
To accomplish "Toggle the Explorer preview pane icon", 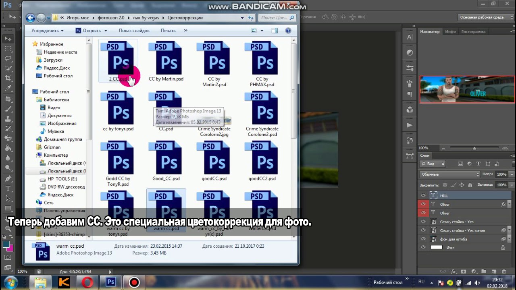I will (x=275, y=31).
